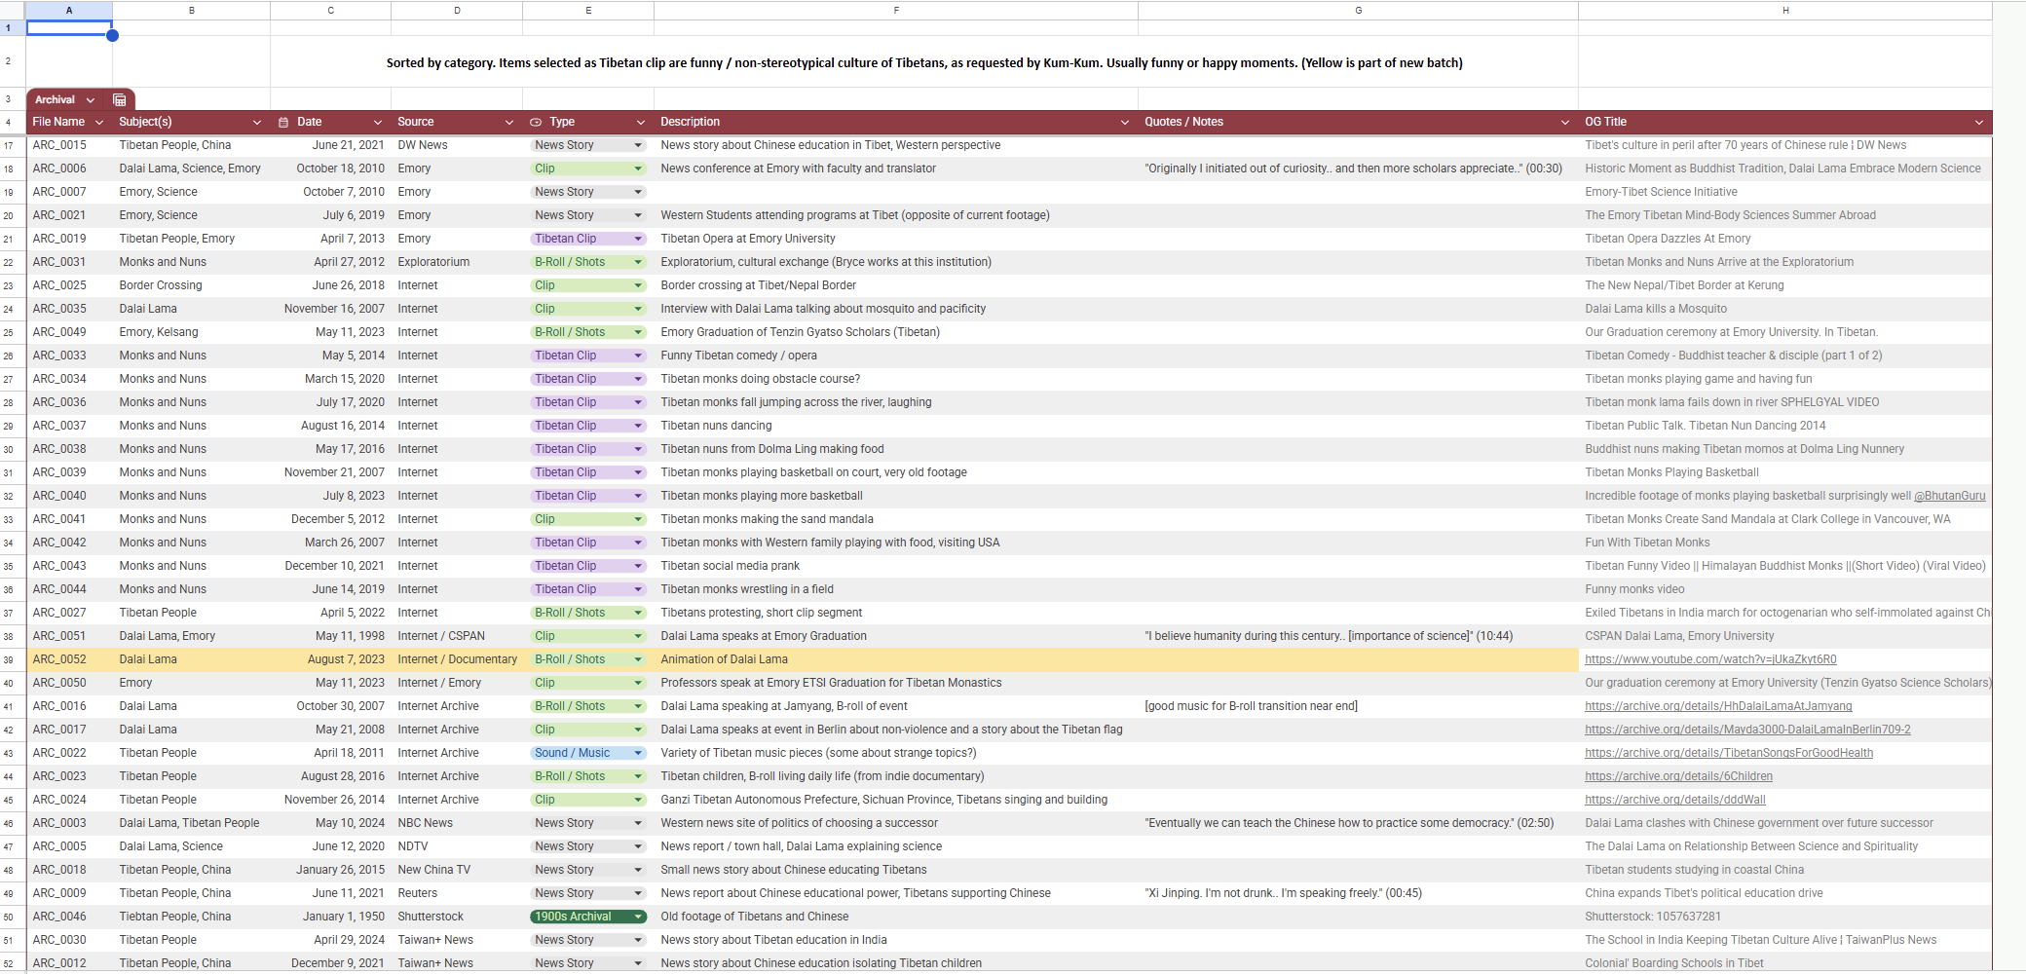Screen dimensions: 2026x974
Task: Open the TibetanSongsForGoodHealth archive.org link
Action: [1729, 753]
